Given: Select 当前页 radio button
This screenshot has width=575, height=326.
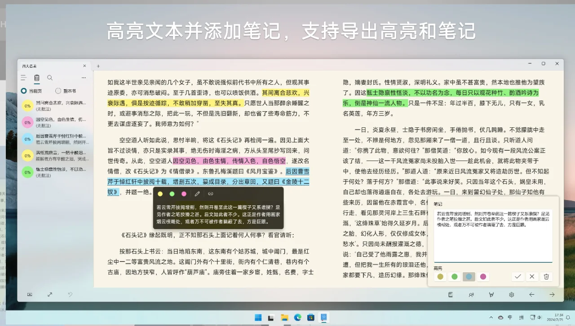Looking at the screenshot, I should pos(31,91).
